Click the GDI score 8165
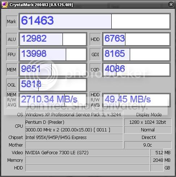Screen dimensions: 176x177 [x=136, y=54]
